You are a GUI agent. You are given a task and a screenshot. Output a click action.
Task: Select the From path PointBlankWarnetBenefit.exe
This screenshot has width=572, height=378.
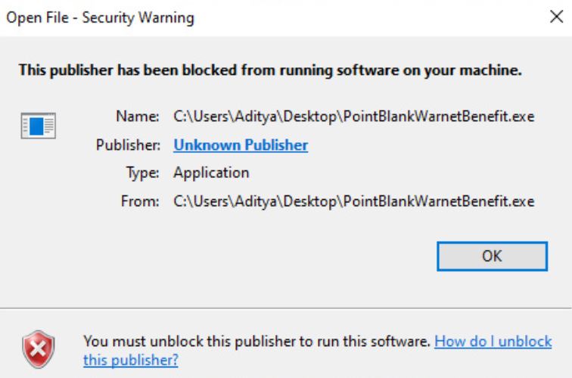click(354, 201)
